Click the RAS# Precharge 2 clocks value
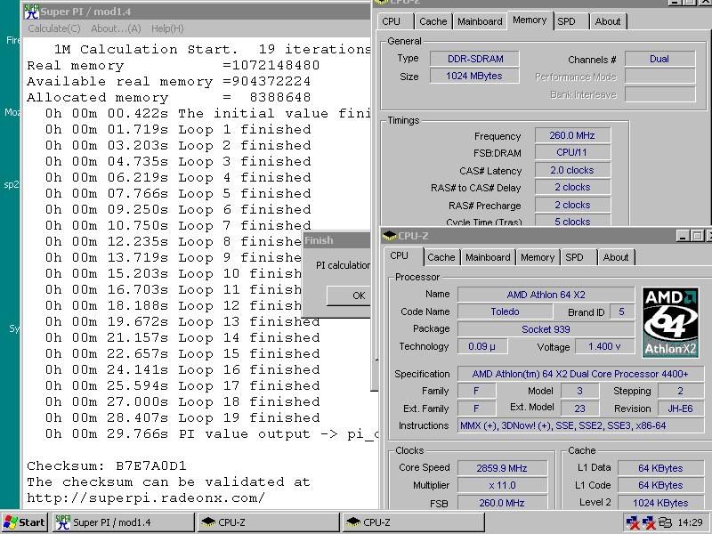Image resolution: width=712 pixels, height=534 pixels. (x=572, y=205)
